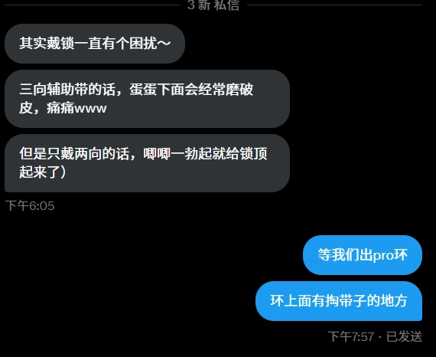Image resolution: width=436 pixels, height=357 pixels.
Task: Click the closing parenthesis ending the third message
Action: click(63, 172)
